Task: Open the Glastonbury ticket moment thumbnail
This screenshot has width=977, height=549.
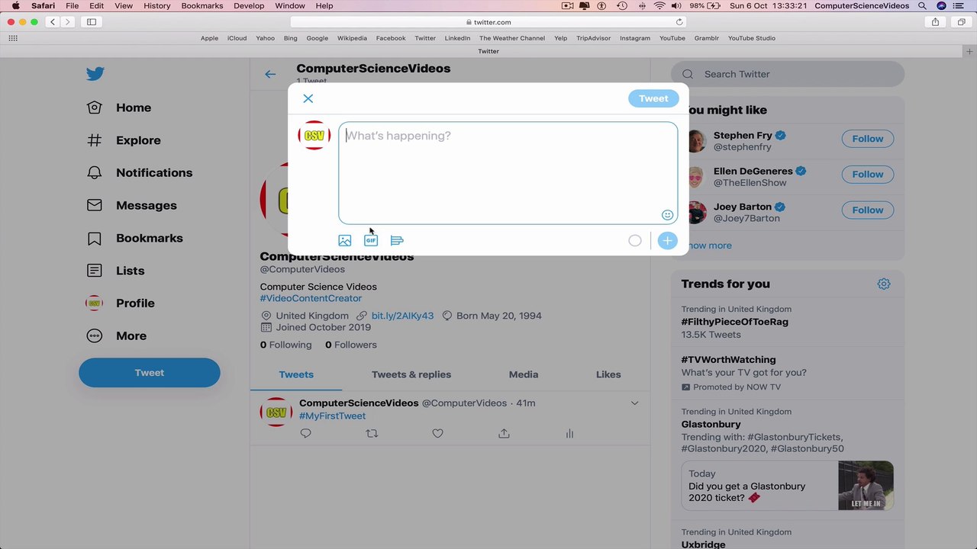Action: point(866,485)
